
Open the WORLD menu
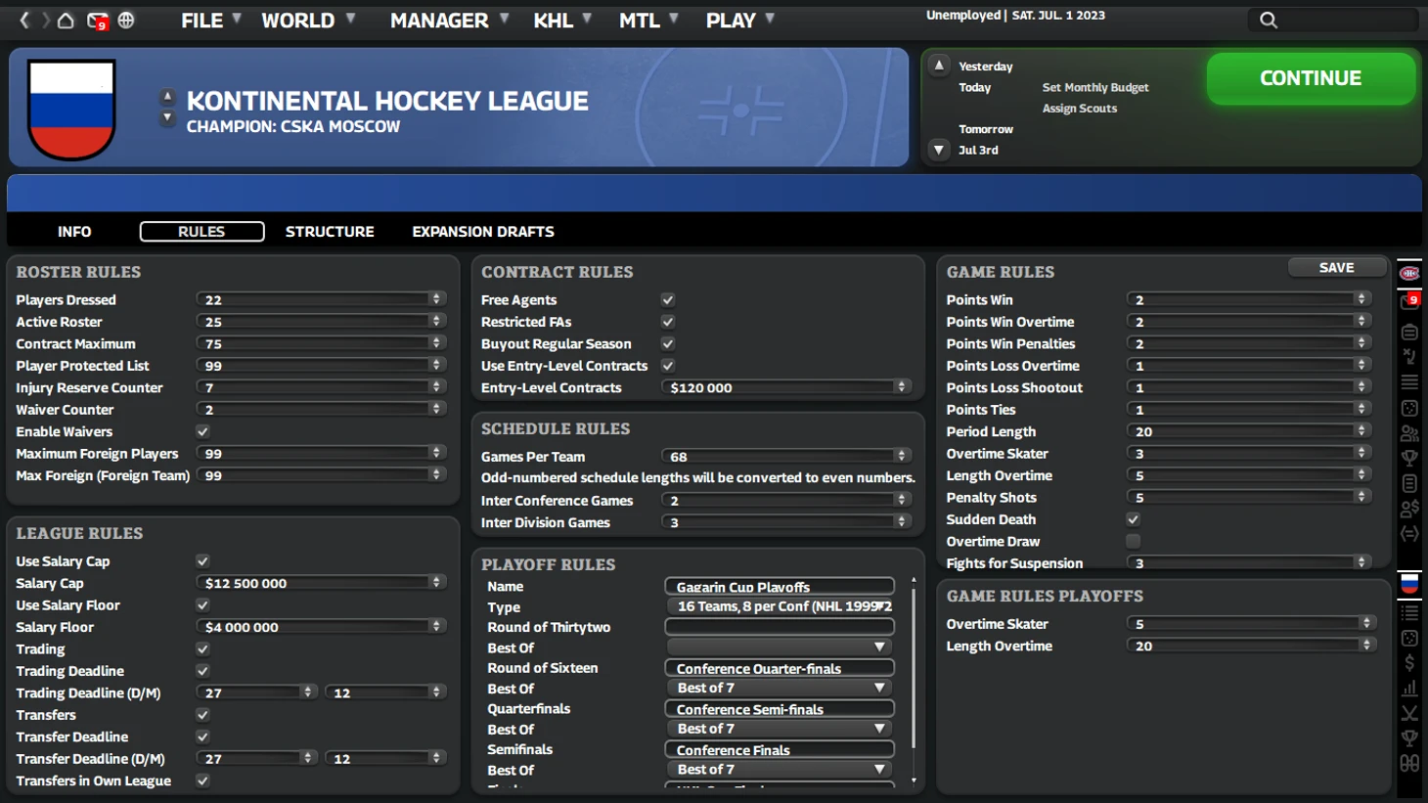[307, 21]
